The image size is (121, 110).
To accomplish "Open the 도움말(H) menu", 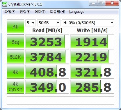I will point(57,12).
